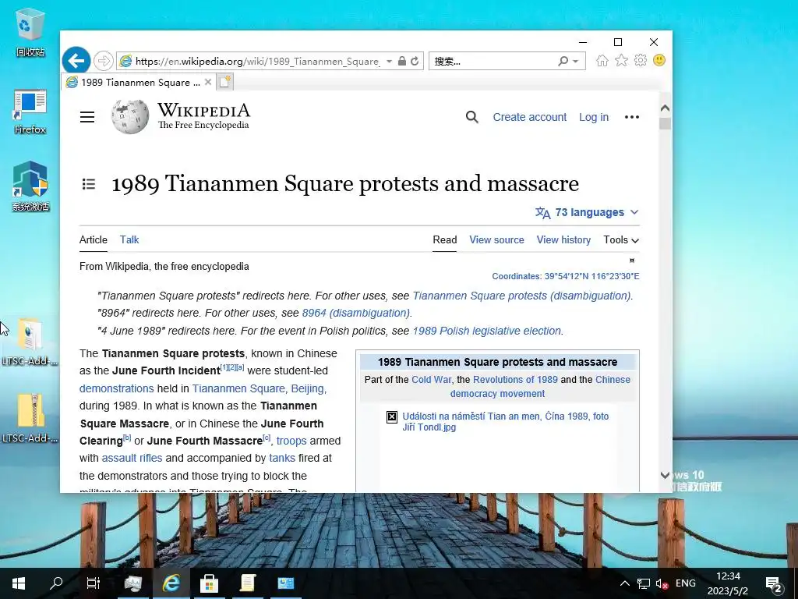Open Microsoft Store taskbar icon
This screenshot has width=798, height=599.
click(209, 583)
